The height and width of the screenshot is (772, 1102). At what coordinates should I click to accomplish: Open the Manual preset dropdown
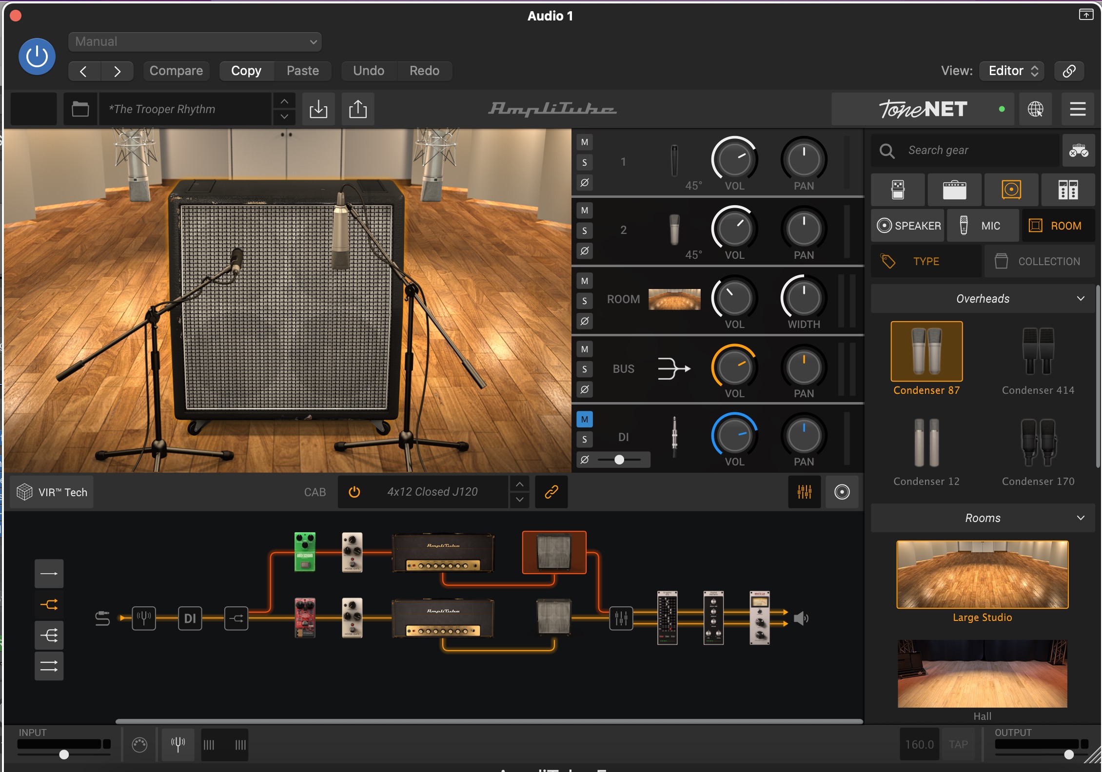(x=195, y=42)
